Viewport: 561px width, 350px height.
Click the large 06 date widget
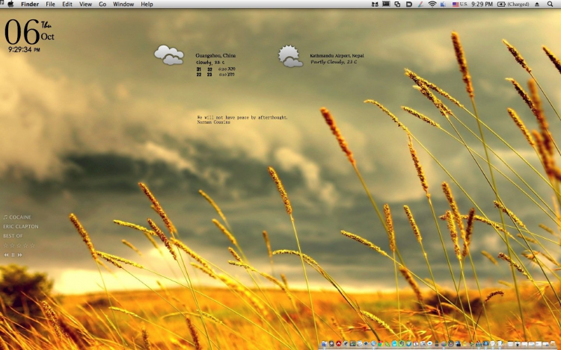(x=22, y=32)
